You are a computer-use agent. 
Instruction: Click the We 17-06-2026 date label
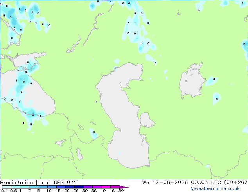click(165, 183)
